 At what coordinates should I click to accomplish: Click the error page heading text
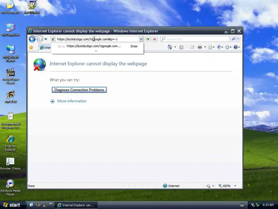(x=98, y=64)
